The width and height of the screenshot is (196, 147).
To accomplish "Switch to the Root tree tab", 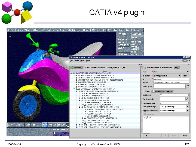I will (x=76, y=68).
